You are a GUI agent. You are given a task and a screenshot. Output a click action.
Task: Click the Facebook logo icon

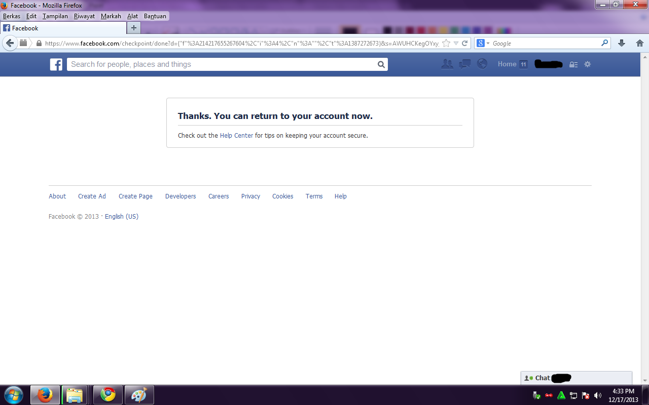[x=56, y=64]
